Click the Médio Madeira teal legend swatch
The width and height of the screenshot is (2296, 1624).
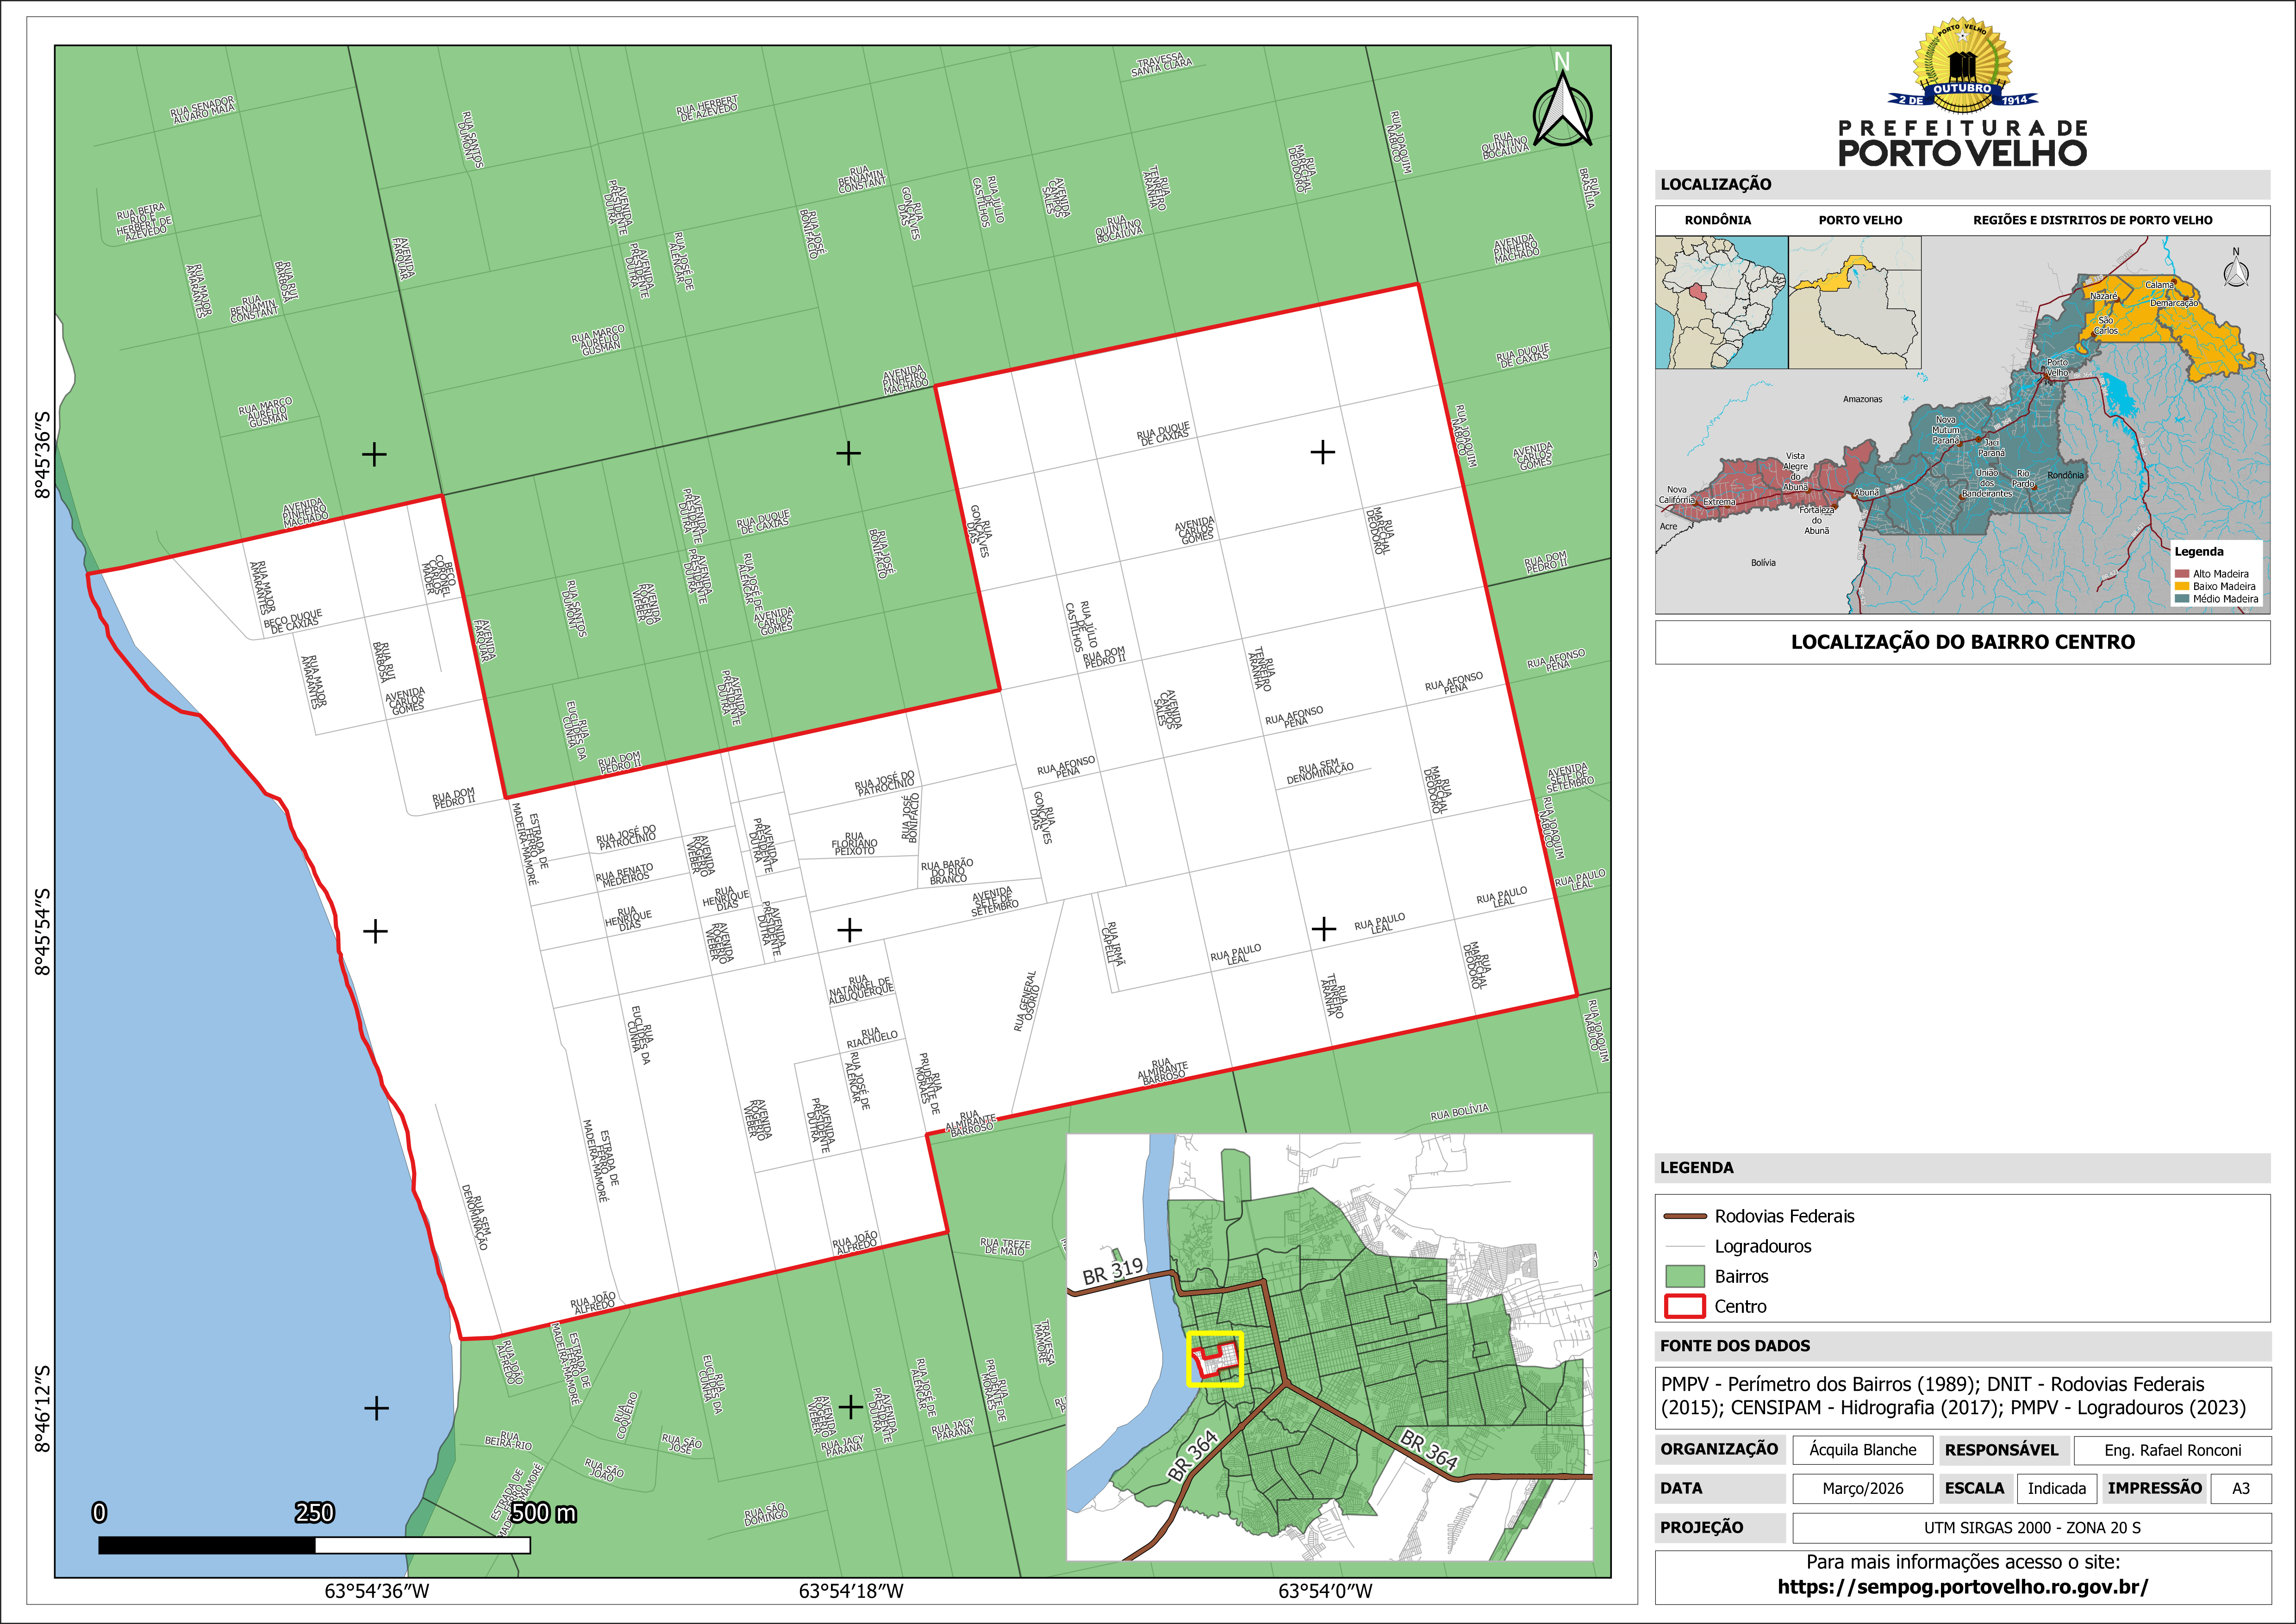click(x=2181, y=599)
